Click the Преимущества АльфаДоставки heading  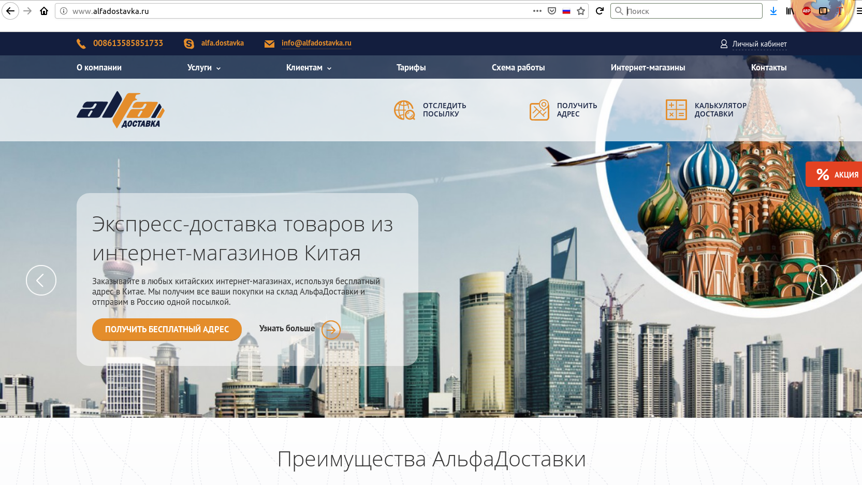point(431,459)
